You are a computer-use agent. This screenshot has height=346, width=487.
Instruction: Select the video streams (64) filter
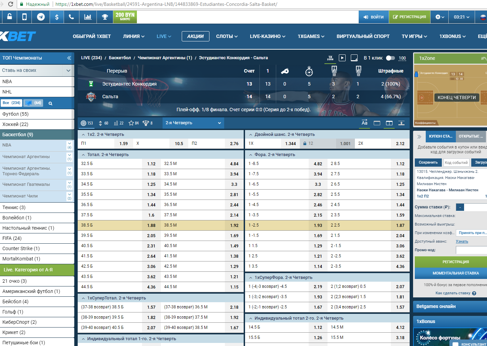tap(34, 103)
